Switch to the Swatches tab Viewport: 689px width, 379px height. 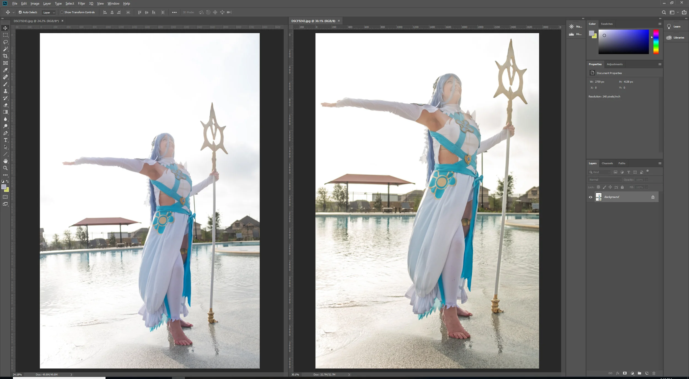click(607, 24)
